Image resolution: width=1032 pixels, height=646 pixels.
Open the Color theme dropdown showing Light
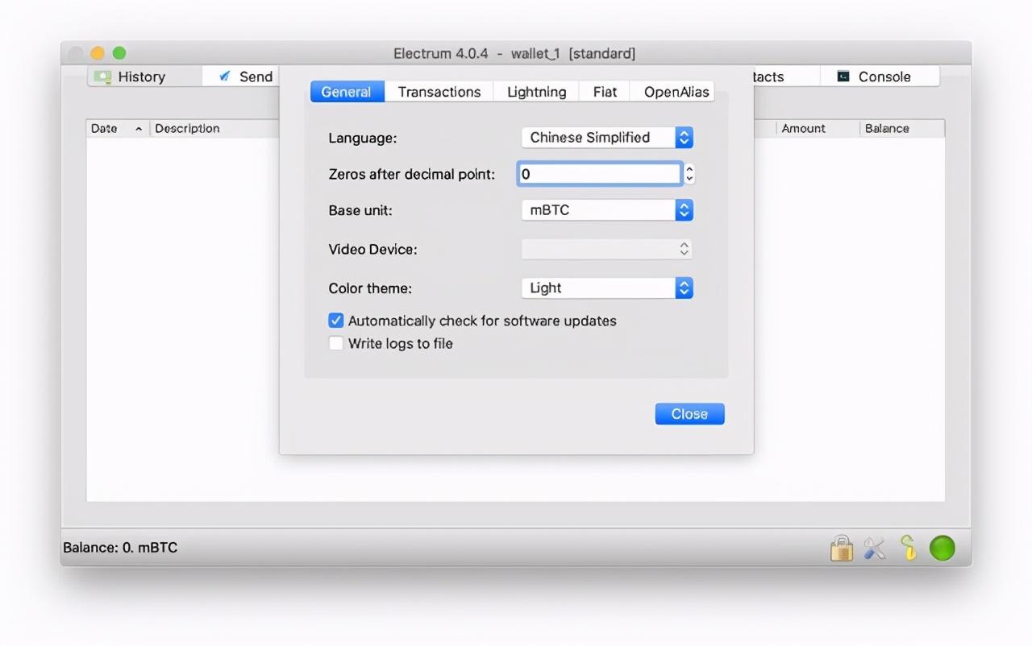click(607, 288)
